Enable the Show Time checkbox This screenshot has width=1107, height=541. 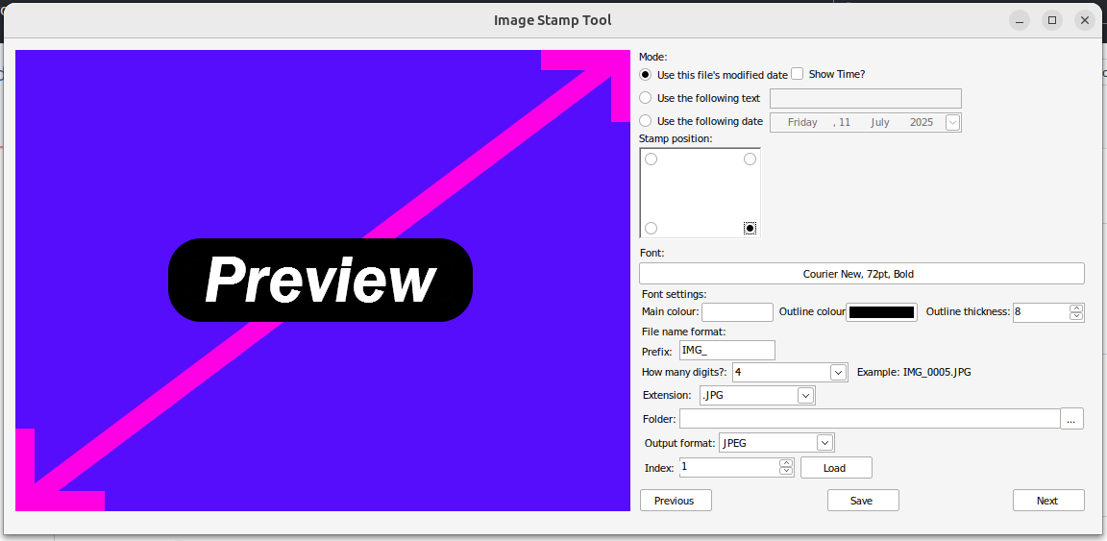797,73
